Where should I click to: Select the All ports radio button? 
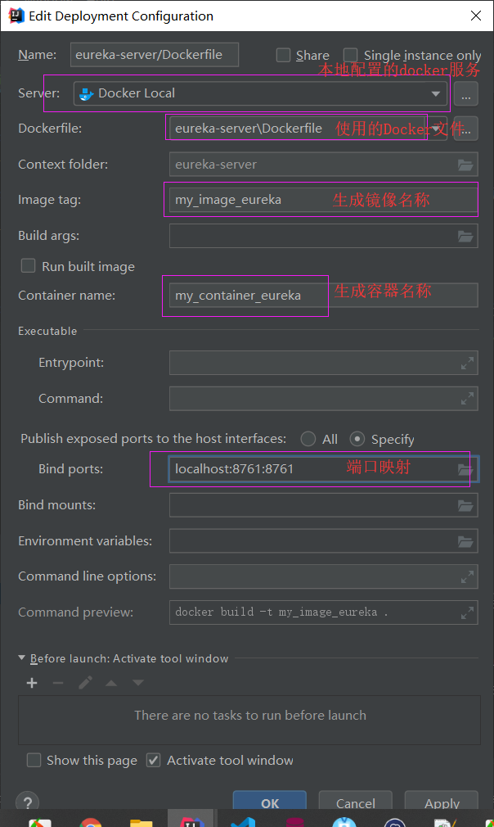[308, 439]
